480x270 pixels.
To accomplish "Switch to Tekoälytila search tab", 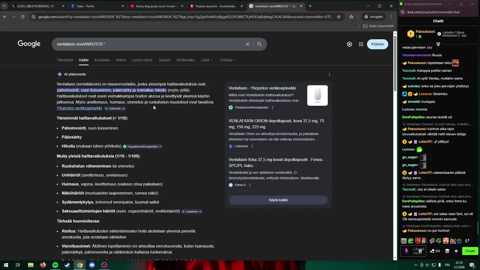I will (x=65, y=60).
